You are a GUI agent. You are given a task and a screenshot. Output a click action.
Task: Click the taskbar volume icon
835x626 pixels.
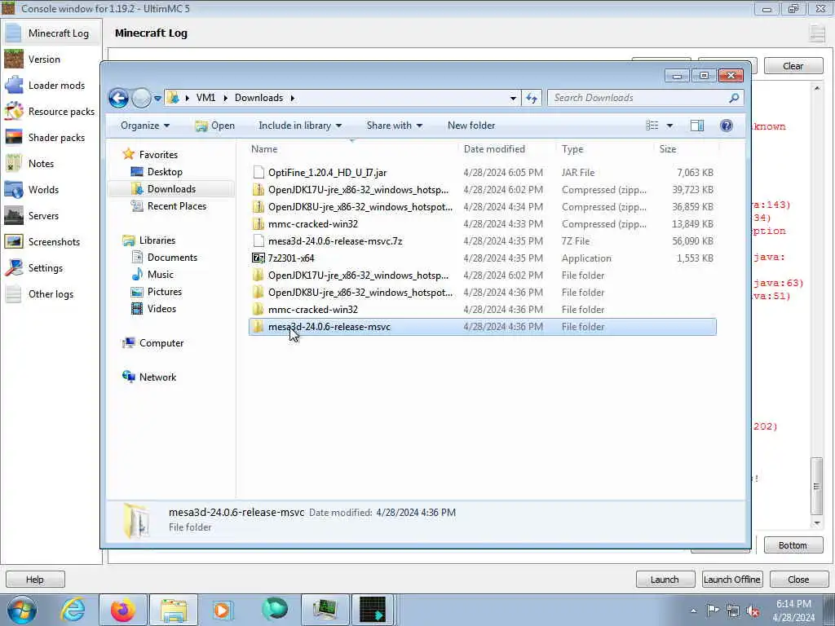click(x=753, y=611)
